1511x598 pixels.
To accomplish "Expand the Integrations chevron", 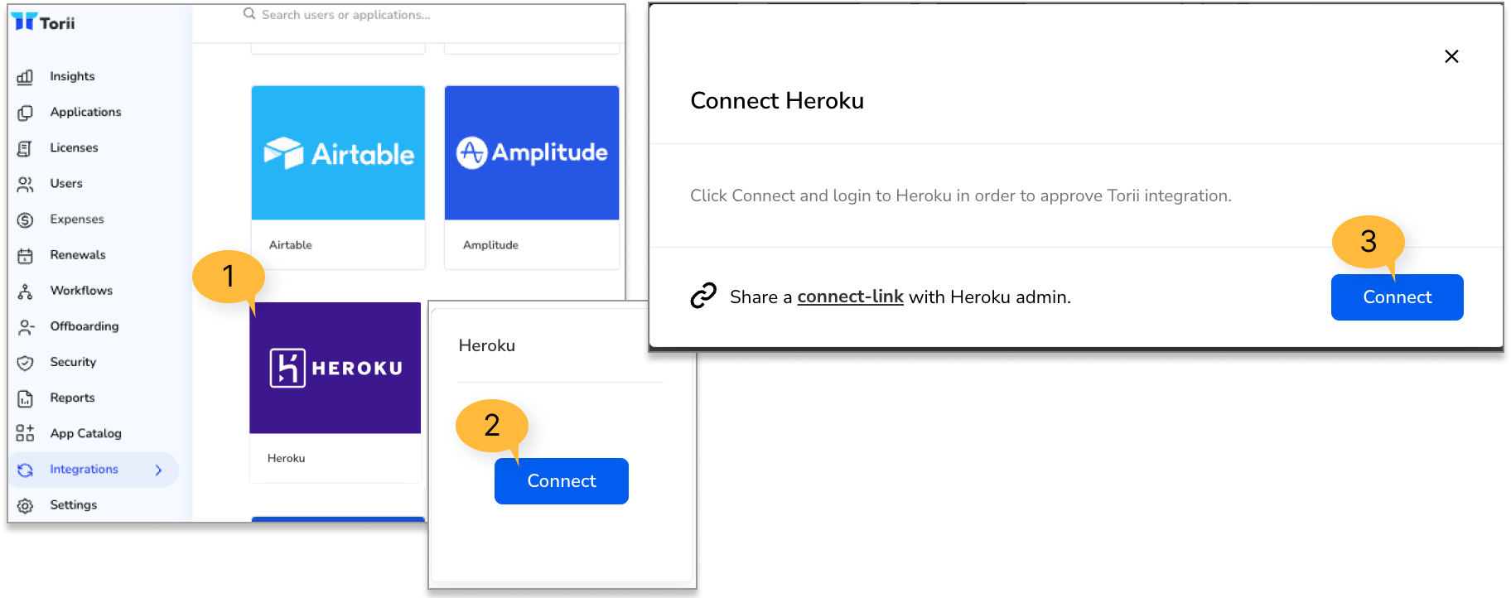I will [x=158, y=470].
